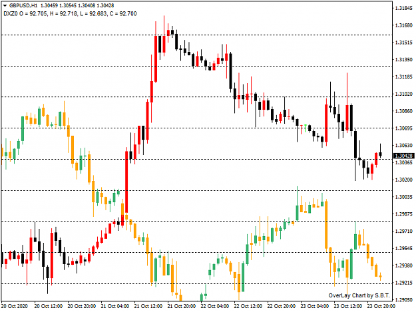Click the 22 Oct 12:00 time label
Viewport: 416px width, 312px height.
(x=248, y=306)
